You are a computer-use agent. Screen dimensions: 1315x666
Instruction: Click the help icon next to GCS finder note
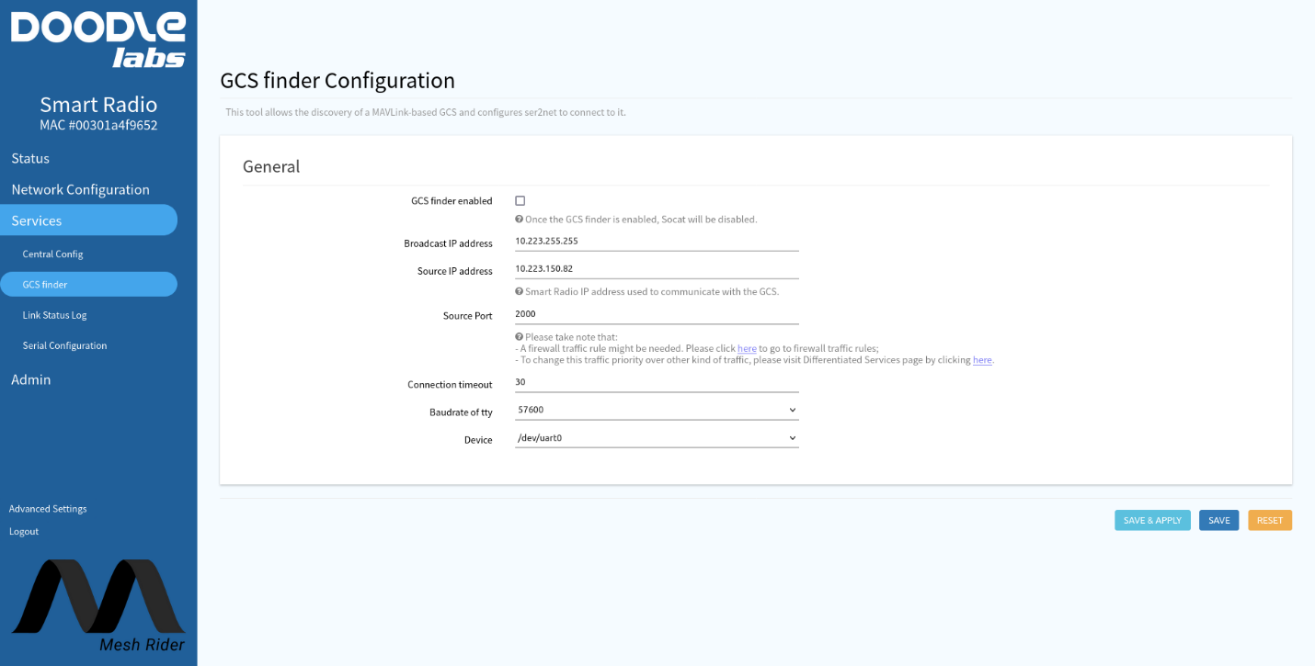(x=520, y=219)
